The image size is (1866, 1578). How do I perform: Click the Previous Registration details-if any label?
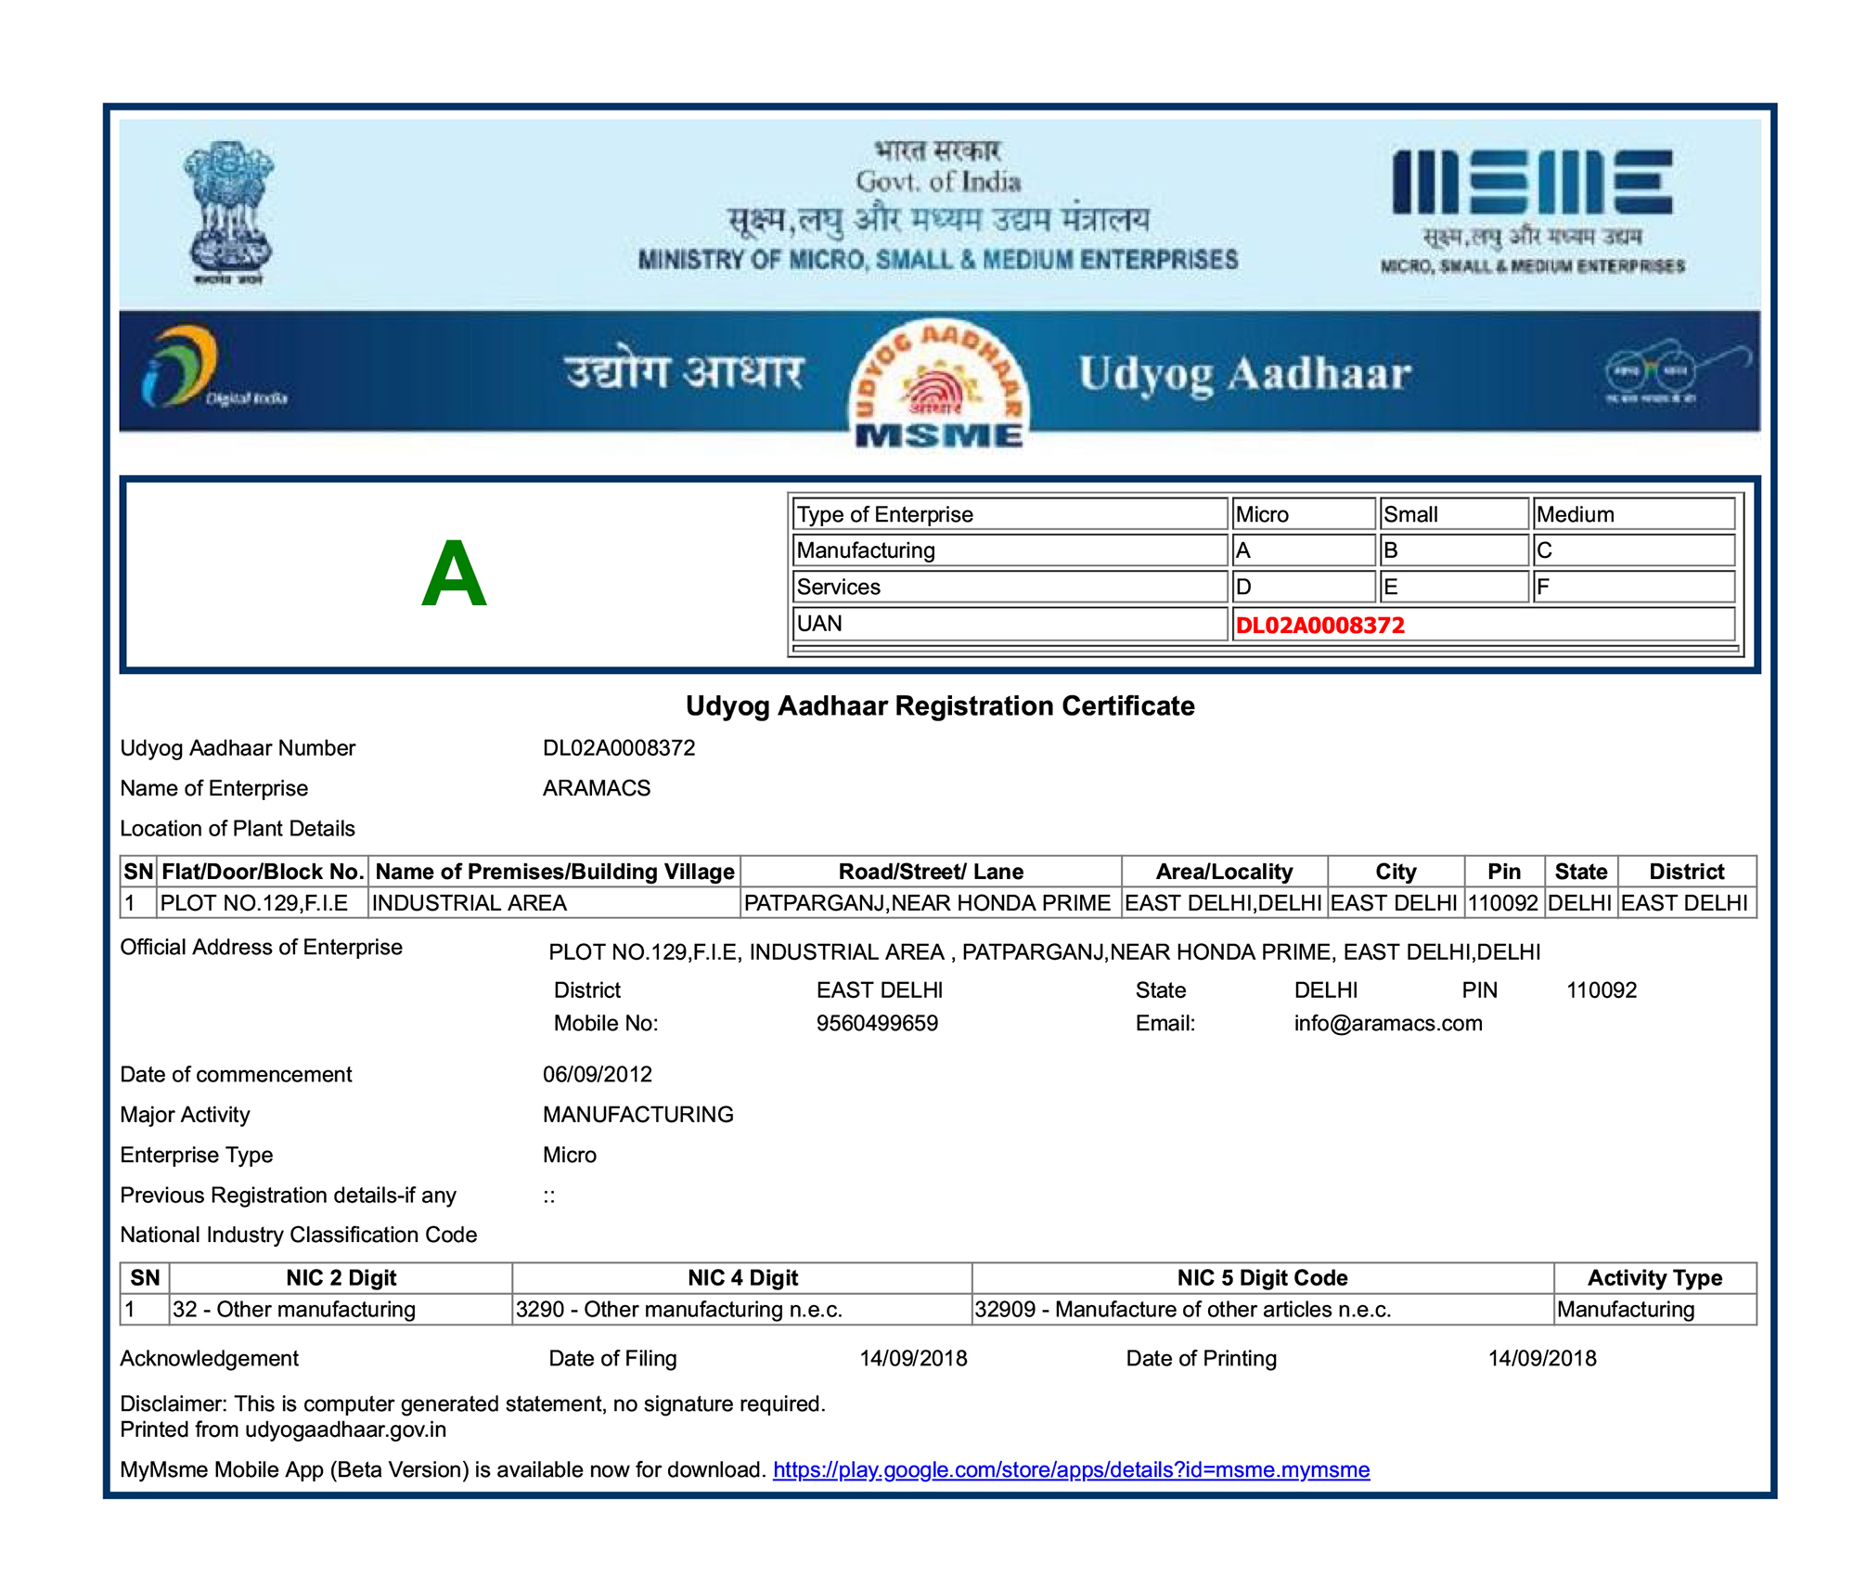click(x=288, y=1195)
